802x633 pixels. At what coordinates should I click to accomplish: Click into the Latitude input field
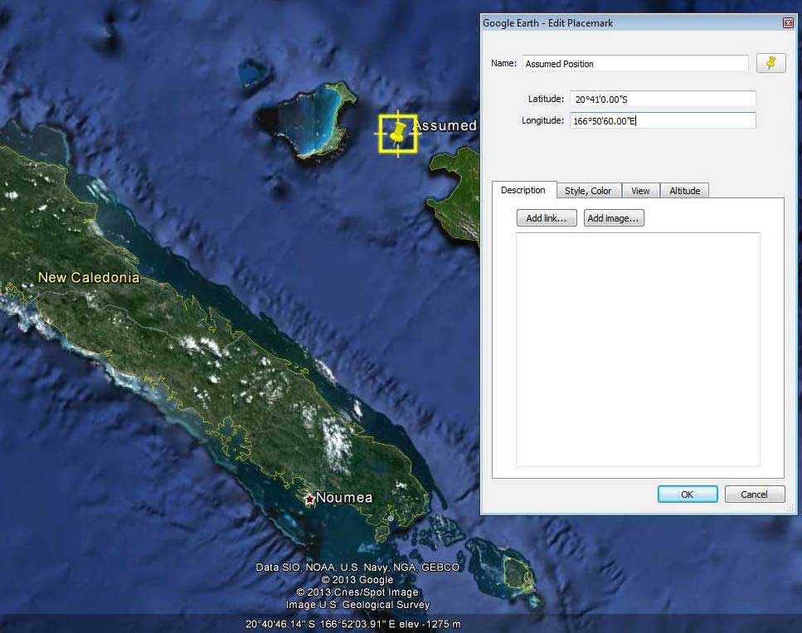pos(663,99)
